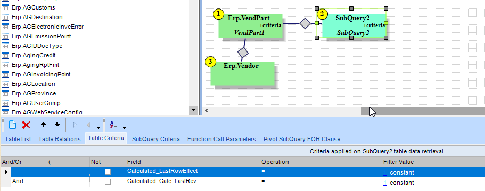Click the Calculated_Calc_LastRev field cell

[x=193, y=181]
